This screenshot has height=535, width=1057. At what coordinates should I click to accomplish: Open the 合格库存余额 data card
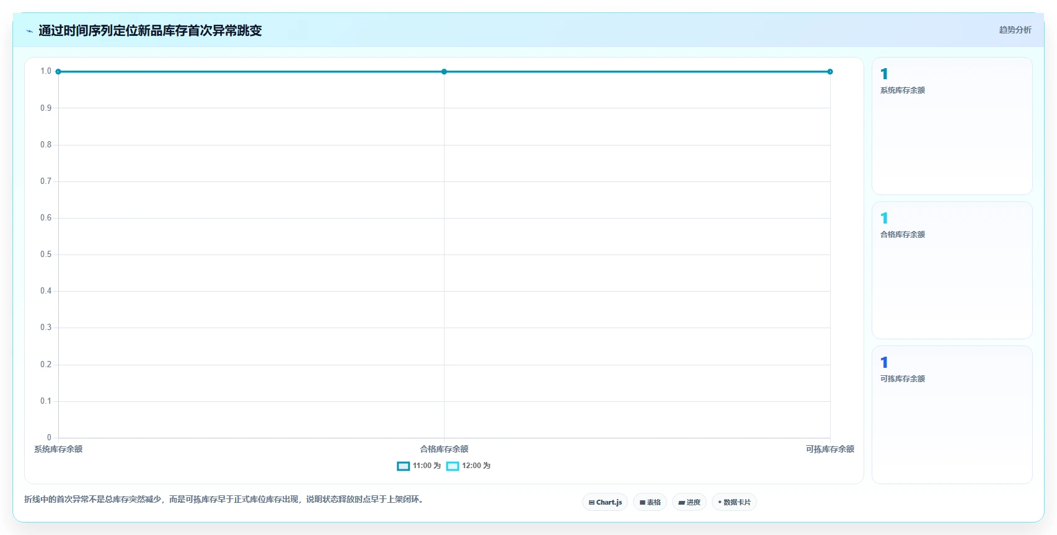pyautogui.click(x=952, y=271)
